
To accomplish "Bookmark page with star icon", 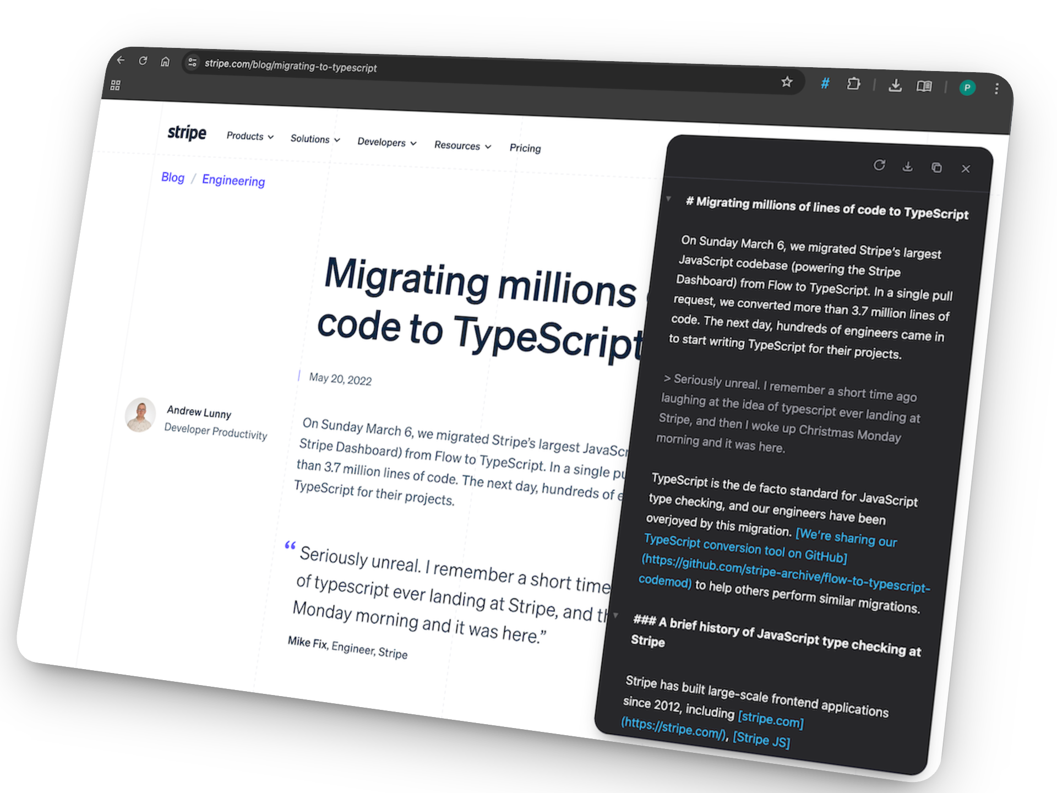I will click(787, 82).
